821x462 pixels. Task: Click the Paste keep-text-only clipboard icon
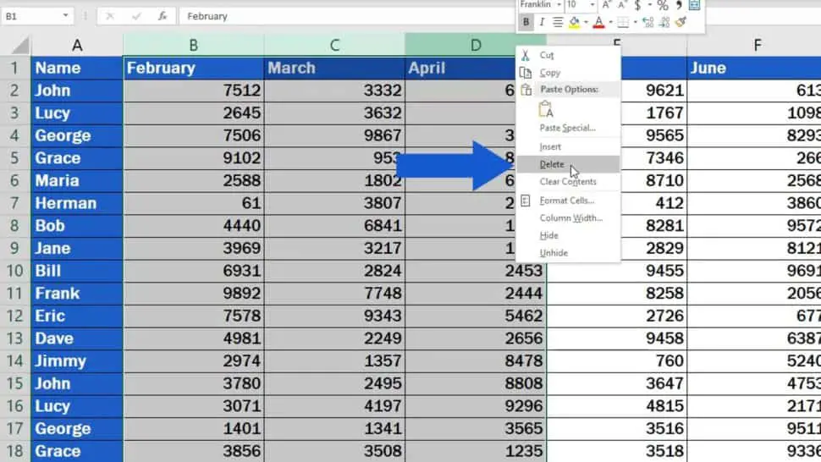pyautogui.click(x=546, y=109)
